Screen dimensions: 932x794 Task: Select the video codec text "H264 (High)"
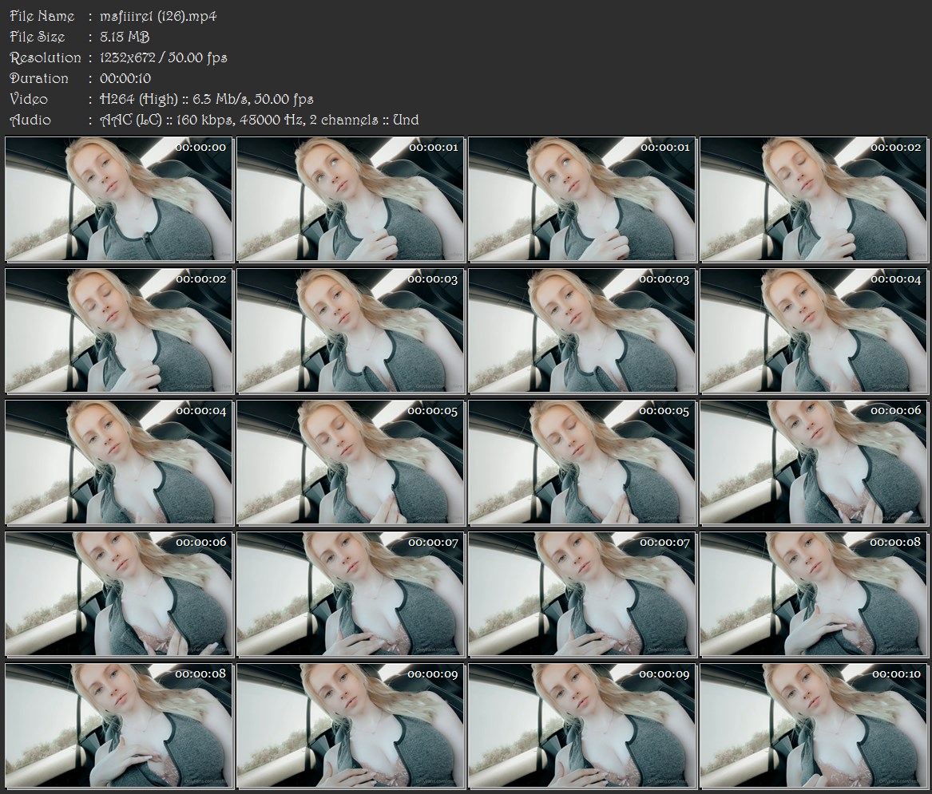138,99
